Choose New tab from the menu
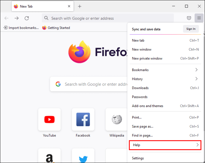The width and height of the screenshot is (205, 163). pyautogui.click(x=165, y=40)
